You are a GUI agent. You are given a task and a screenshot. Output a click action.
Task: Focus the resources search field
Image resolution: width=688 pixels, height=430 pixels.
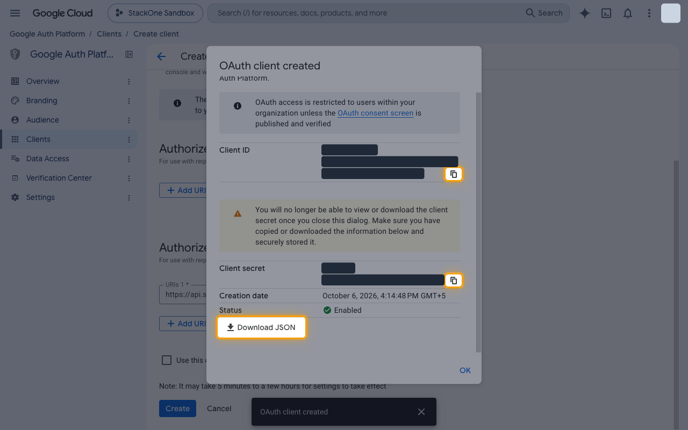click(x=365, y=13)
